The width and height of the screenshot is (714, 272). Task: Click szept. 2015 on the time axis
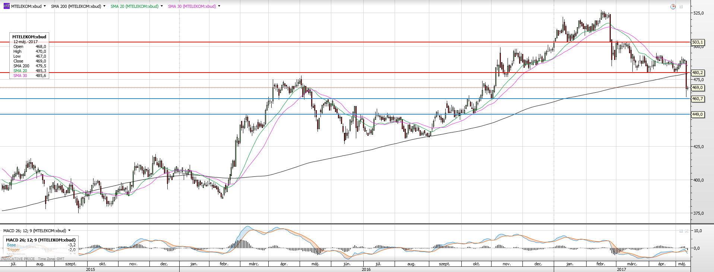point(71,264)
